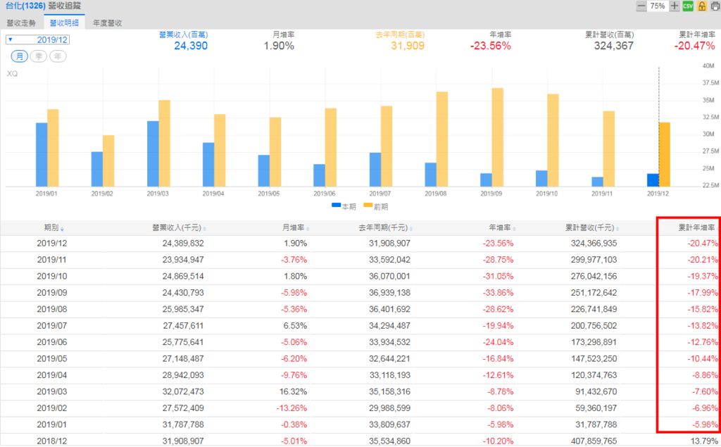Click the -7.60% 累計年增率 cell for 2019/03
The width and height of the screenshot is (721, 447).
click(x=704, y=392)
